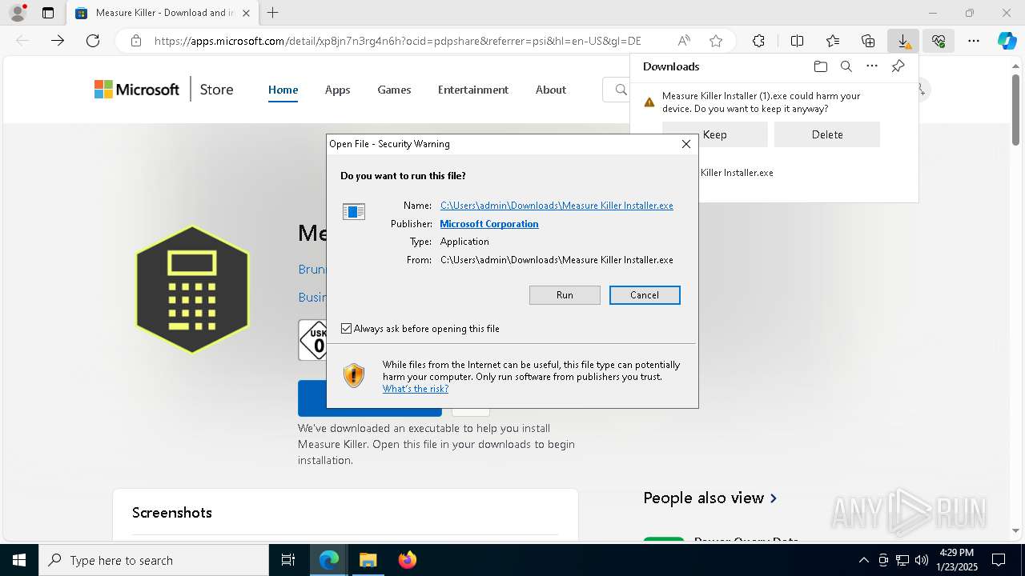This screenshot has height=576, width=1025.
Task: Open Settings and more menu
Action: (974, 41)
